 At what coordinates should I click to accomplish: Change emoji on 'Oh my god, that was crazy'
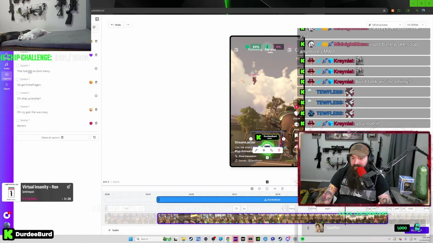[x=91, y=110]
